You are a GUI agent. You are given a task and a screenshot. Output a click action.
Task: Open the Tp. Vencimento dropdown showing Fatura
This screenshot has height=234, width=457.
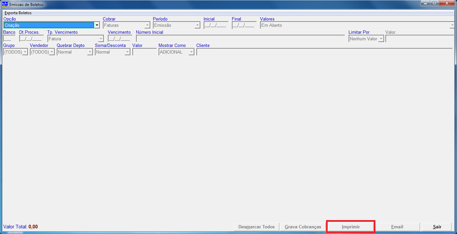coord(76,39)
